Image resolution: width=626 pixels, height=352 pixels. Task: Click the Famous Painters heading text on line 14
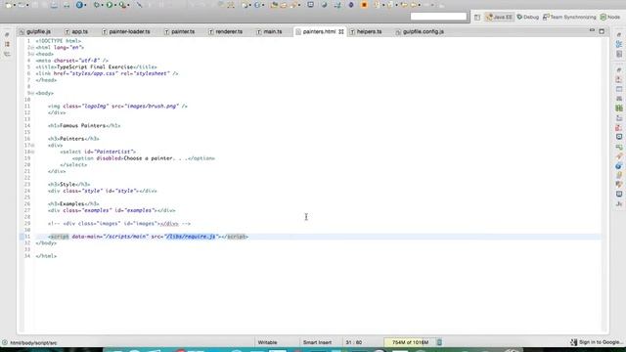82,125
